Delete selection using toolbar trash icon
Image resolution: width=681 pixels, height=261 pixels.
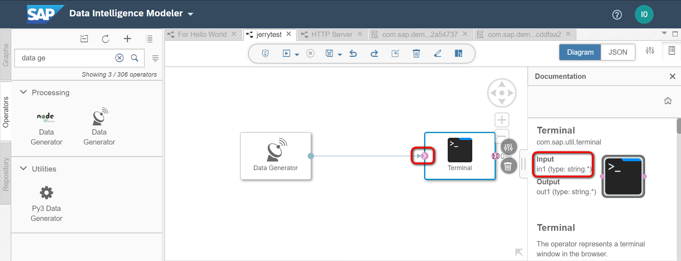416,53
